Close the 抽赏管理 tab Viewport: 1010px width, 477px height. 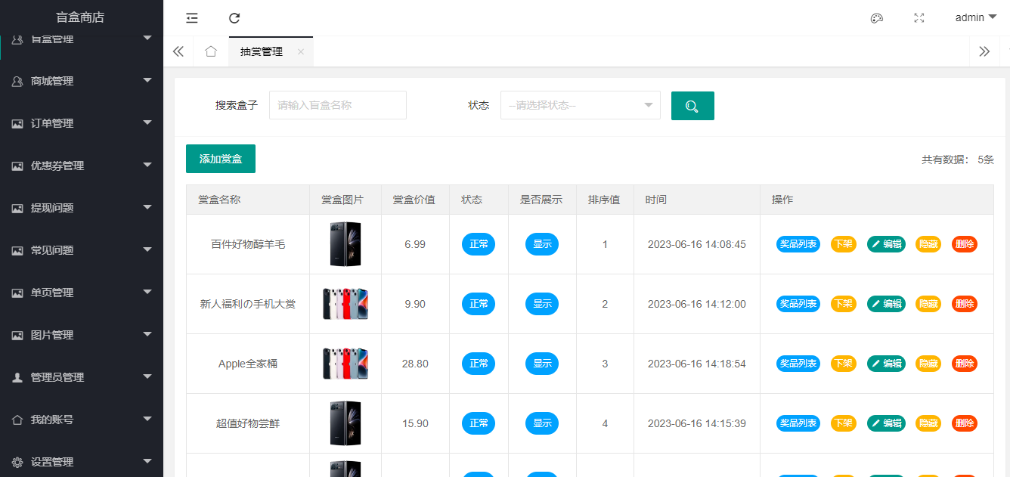pyautogui.click(x=301, y=52)
